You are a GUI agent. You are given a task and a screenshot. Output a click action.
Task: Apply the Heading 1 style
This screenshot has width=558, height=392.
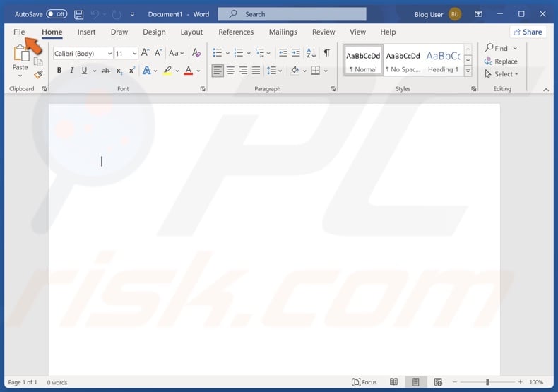tap(443, 61)
